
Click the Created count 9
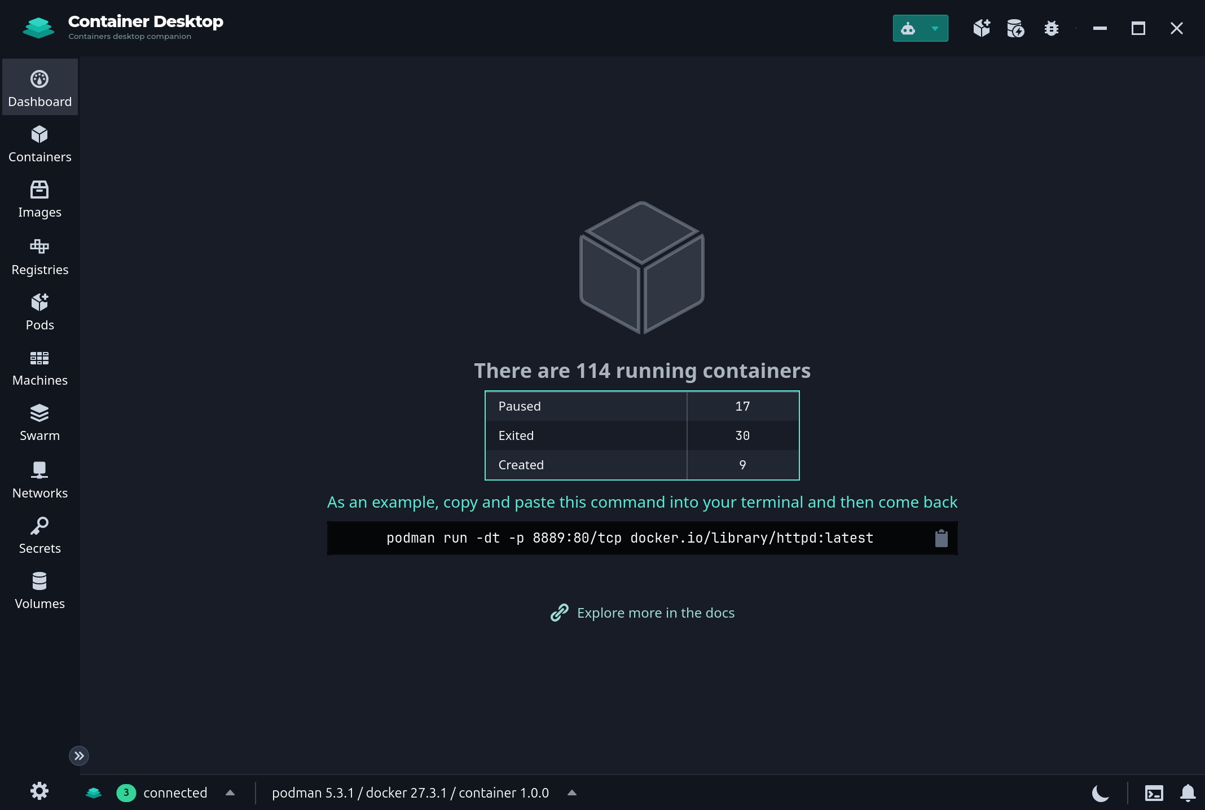pyautogui.click(x=742, y=465)
